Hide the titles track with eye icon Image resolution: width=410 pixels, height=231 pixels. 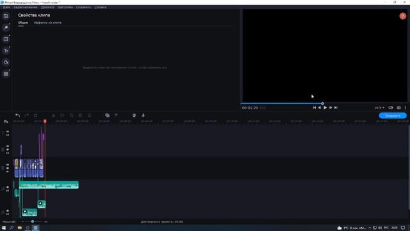8,132
